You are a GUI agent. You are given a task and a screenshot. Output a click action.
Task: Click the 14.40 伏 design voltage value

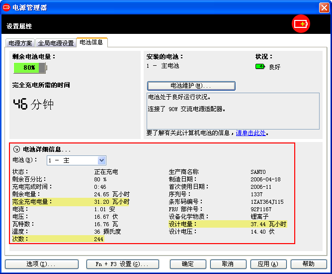(x=262, y=232)
